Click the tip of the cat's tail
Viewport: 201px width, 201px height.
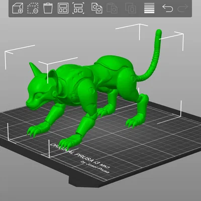pos(159,32)
